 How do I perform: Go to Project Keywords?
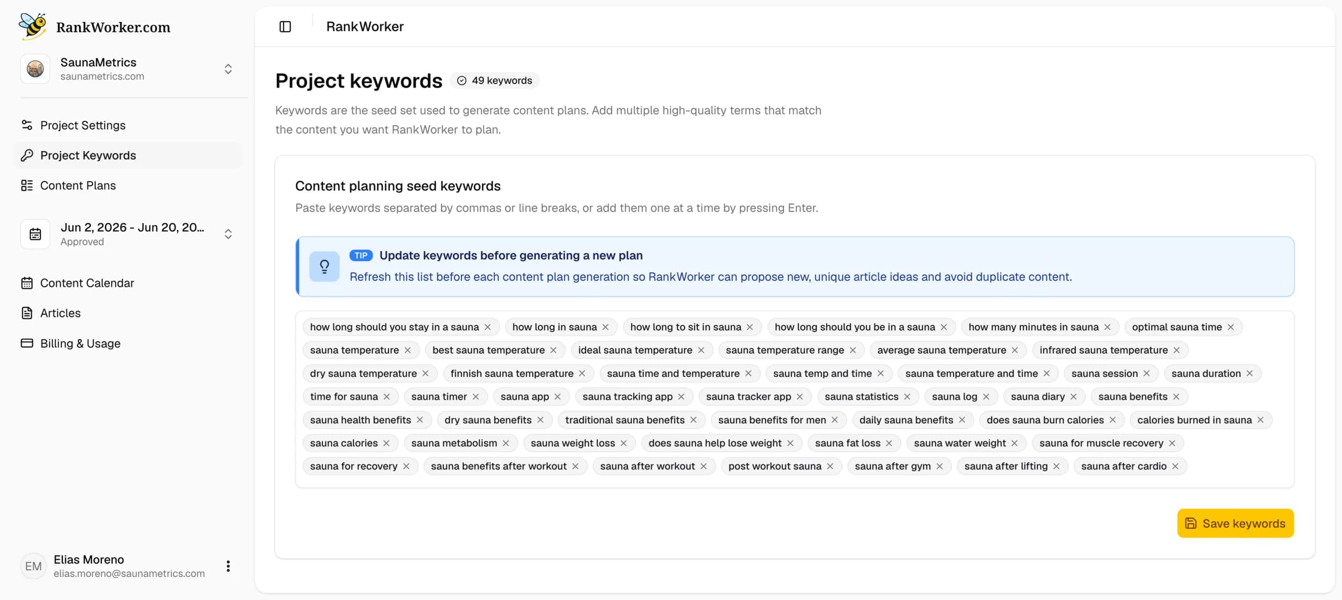pos(128,155)
